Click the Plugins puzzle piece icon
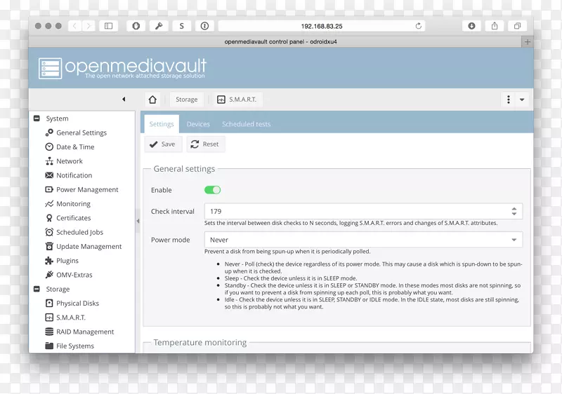 [x=49, y=261]
